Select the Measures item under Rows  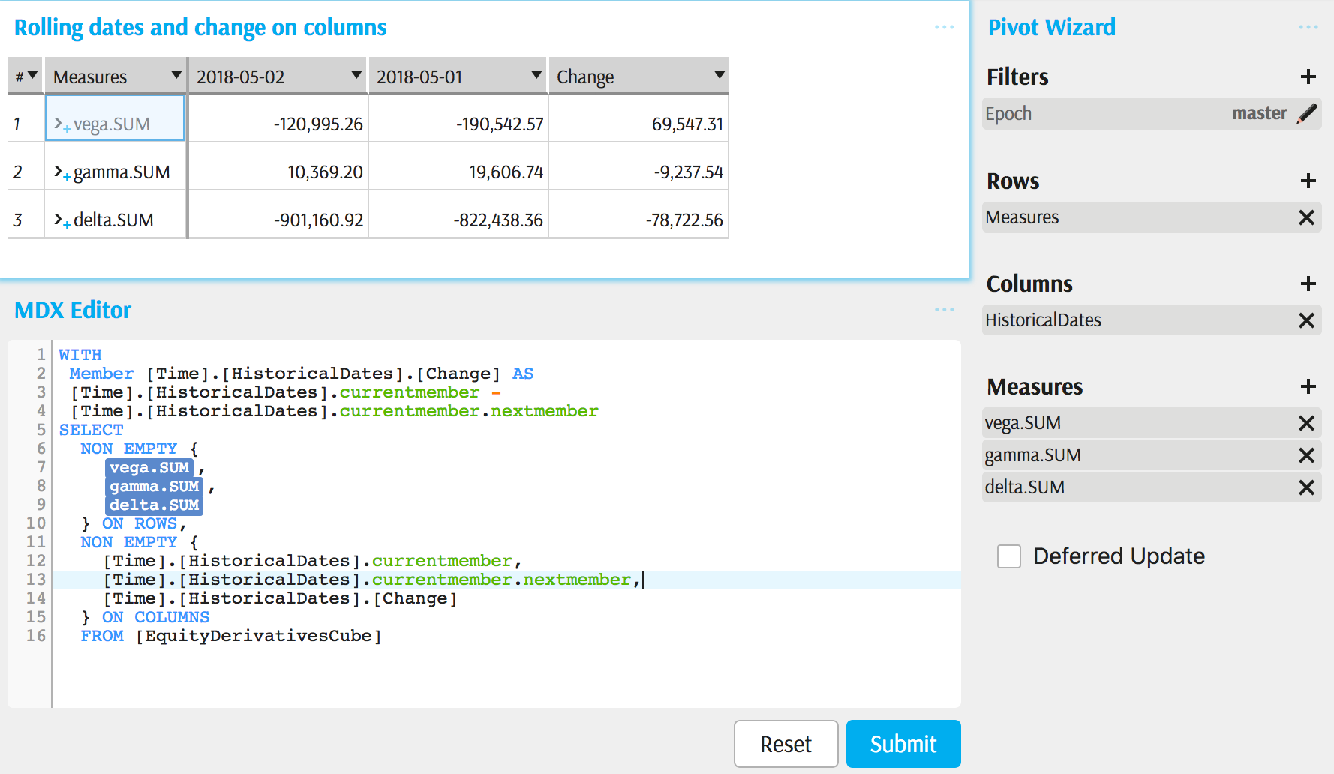point(1151,217)
